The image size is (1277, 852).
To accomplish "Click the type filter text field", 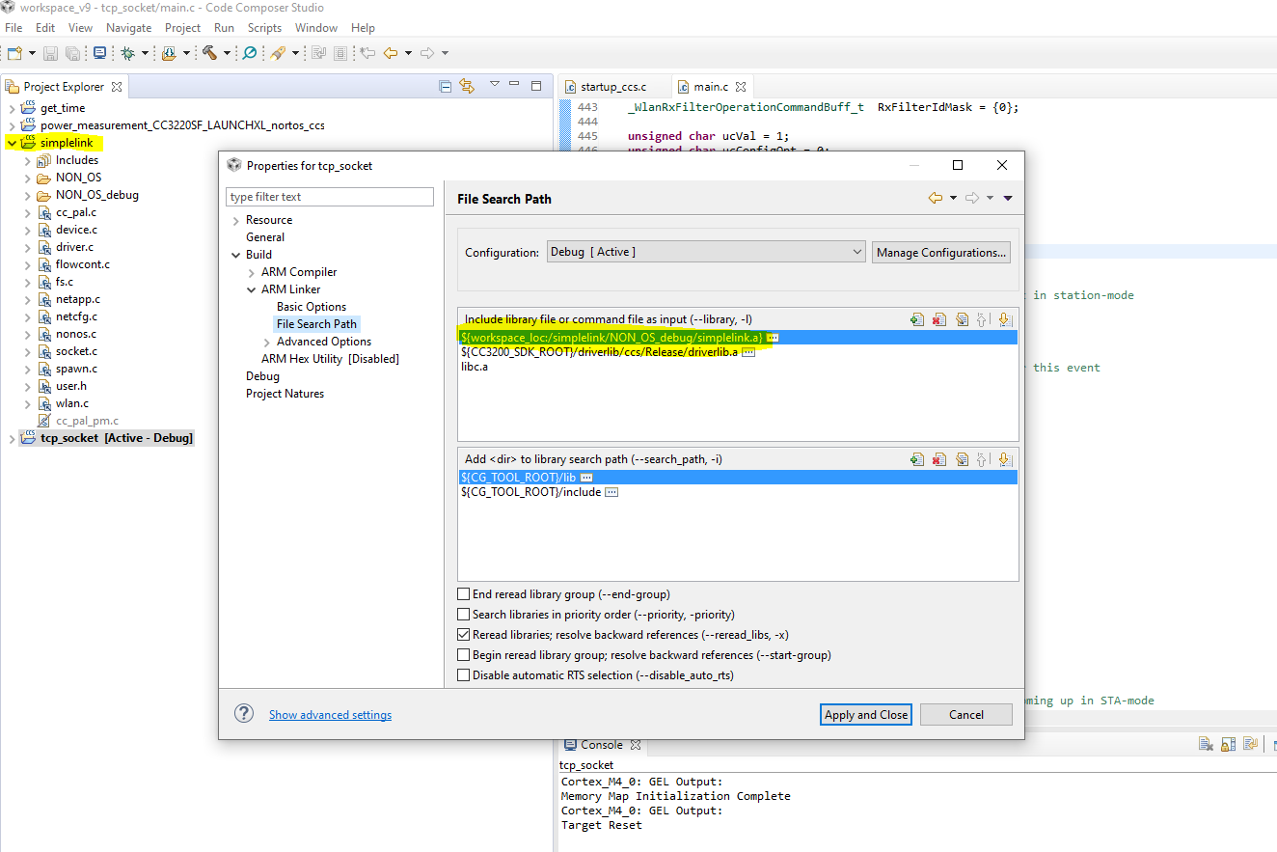I will click(x=330, y=197).
